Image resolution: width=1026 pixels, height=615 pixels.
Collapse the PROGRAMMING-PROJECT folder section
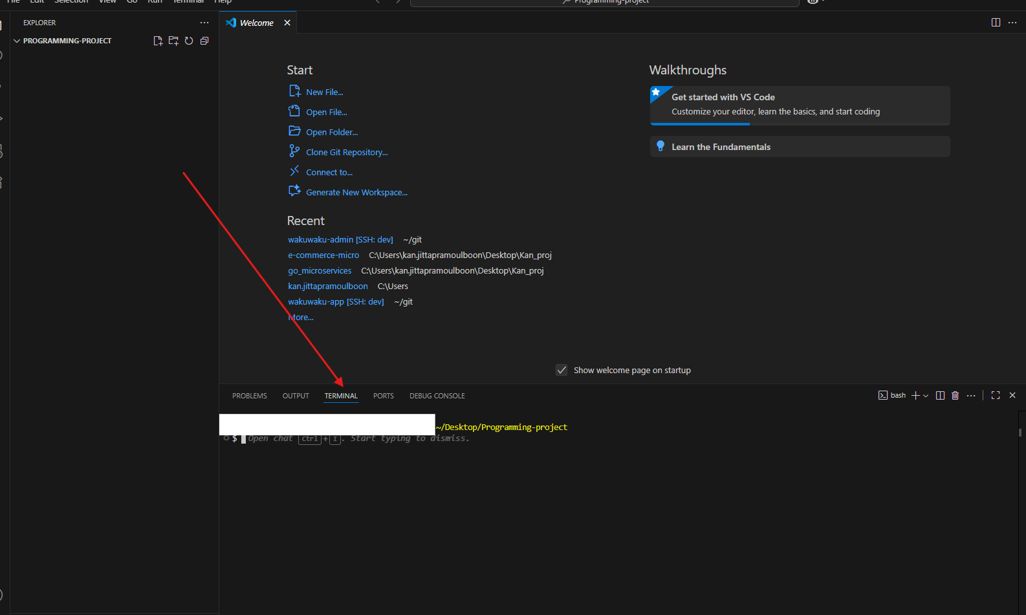(x=17, y=41)
